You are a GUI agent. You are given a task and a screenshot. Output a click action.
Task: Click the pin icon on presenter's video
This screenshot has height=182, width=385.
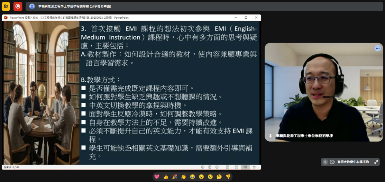coord(270,136)
